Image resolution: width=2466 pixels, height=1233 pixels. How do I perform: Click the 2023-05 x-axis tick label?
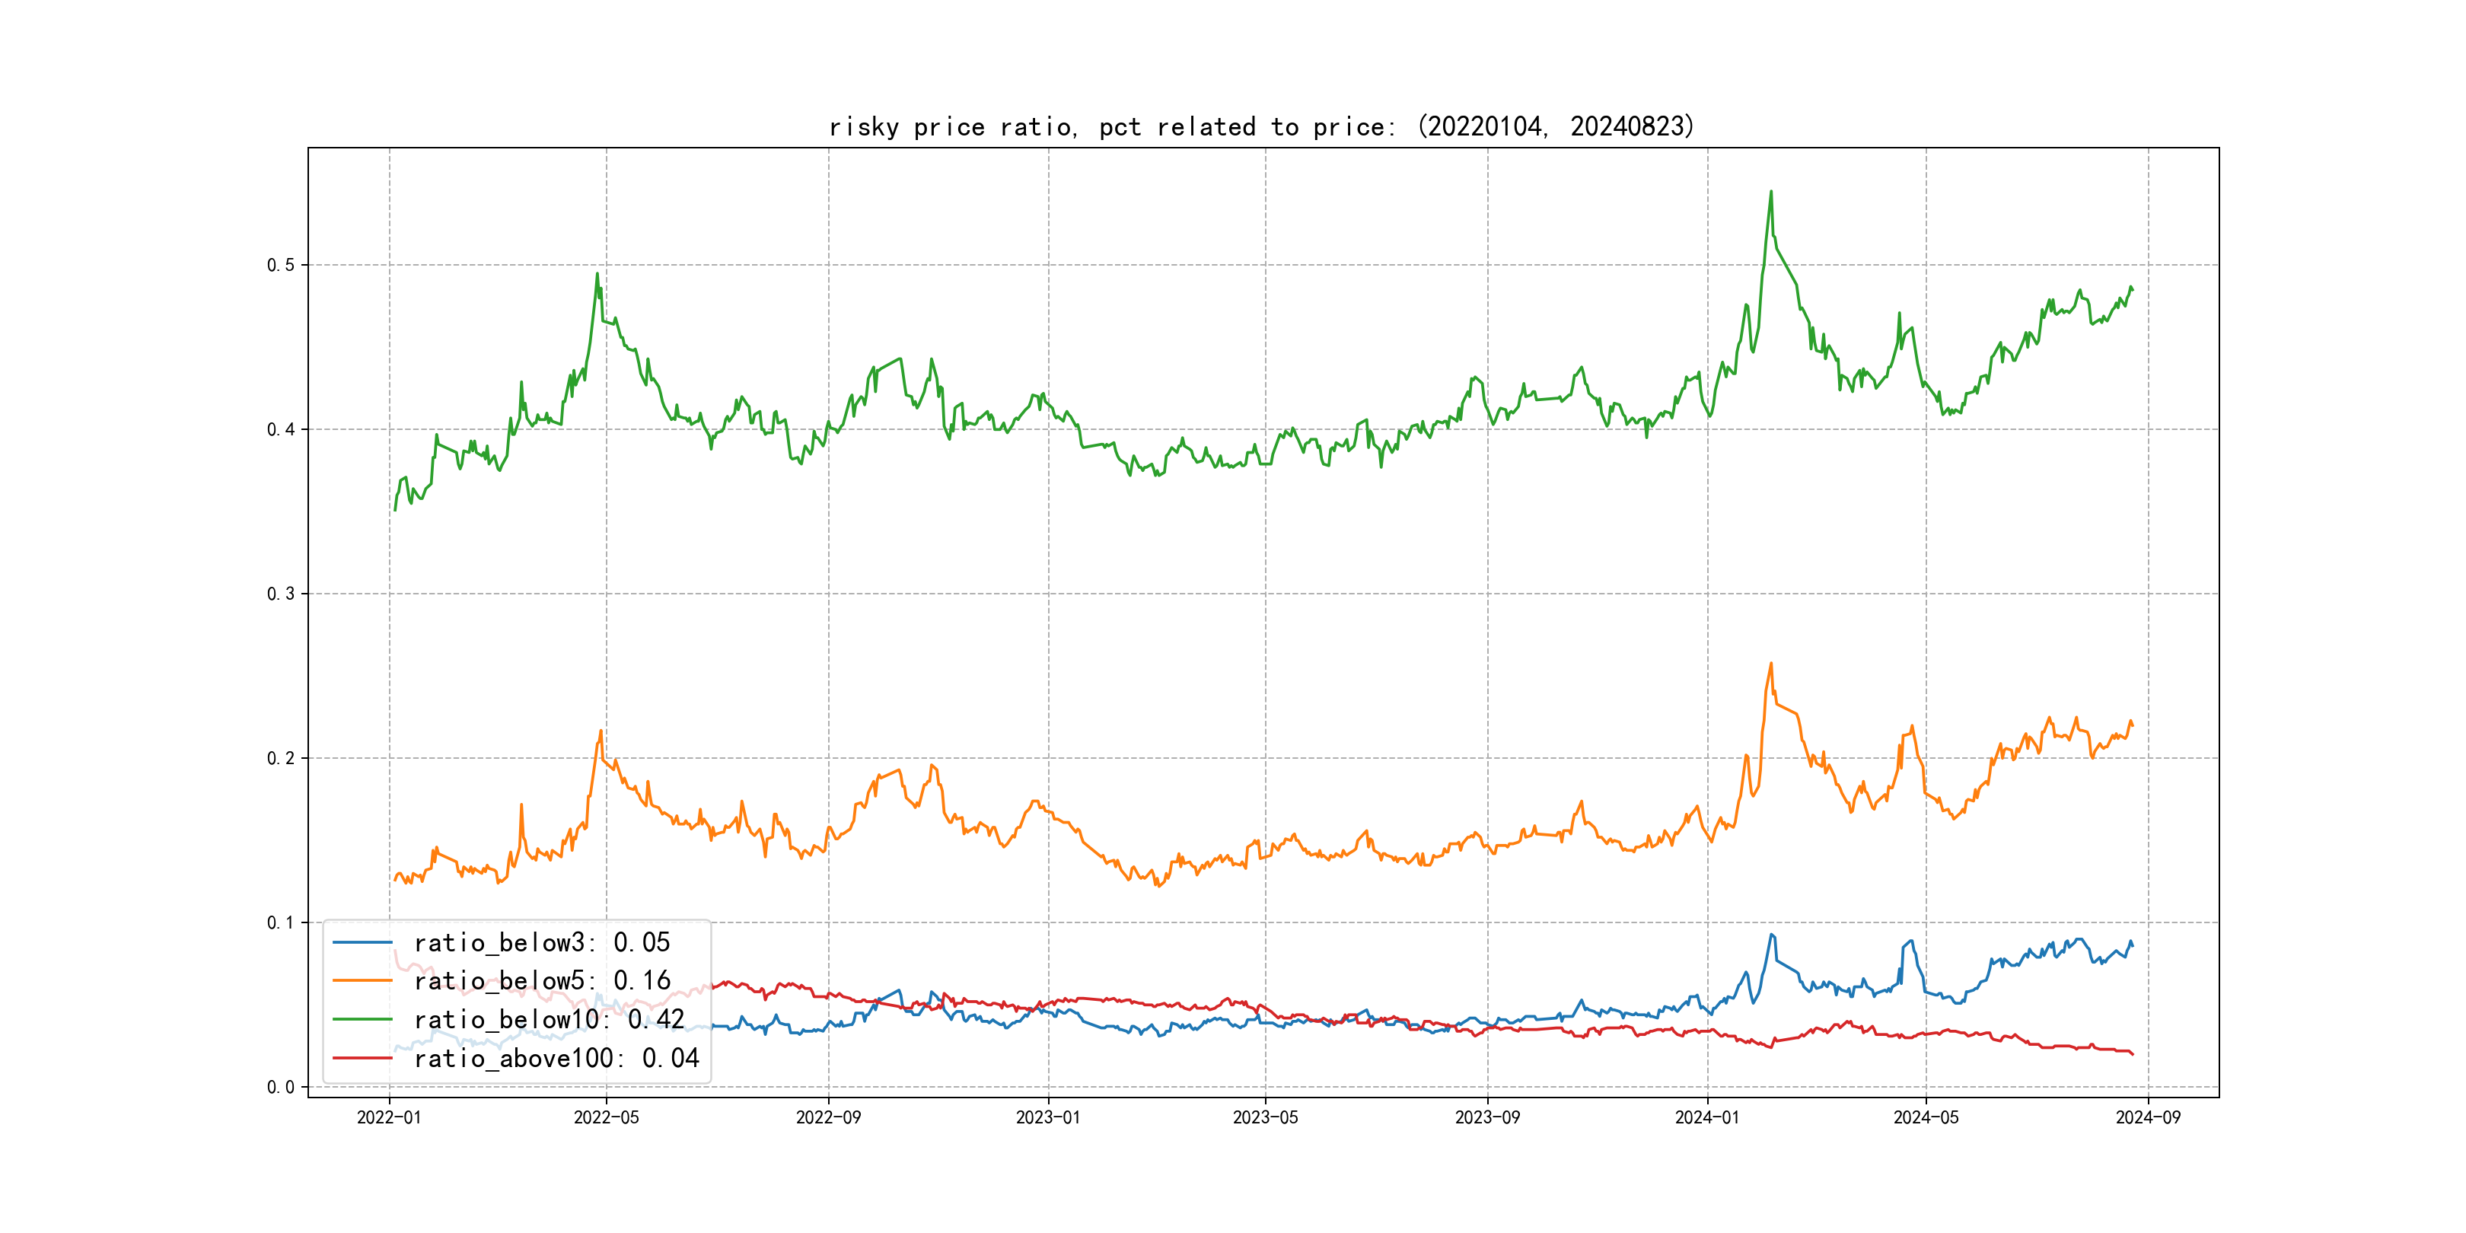[1265, 1118]
